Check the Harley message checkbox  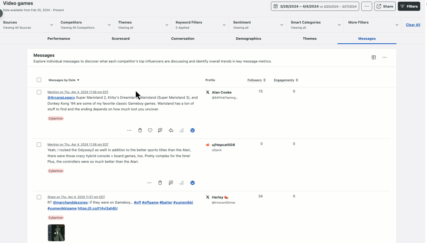[x=39, y=197]
